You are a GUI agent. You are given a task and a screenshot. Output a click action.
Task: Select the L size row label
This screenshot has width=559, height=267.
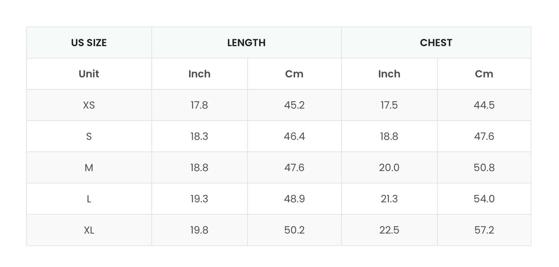click(x=89, y=199)
